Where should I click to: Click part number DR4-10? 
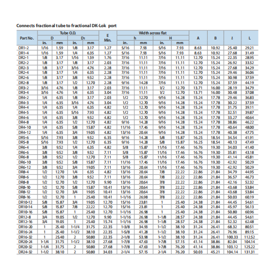pyautogui.click(x=25, y=127)
